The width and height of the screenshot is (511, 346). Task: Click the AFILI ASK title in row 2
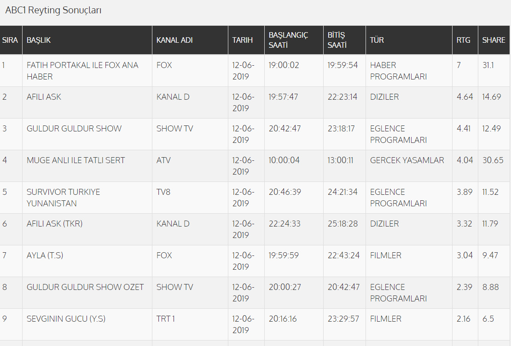pyautogui.click(x=44, y=97)
